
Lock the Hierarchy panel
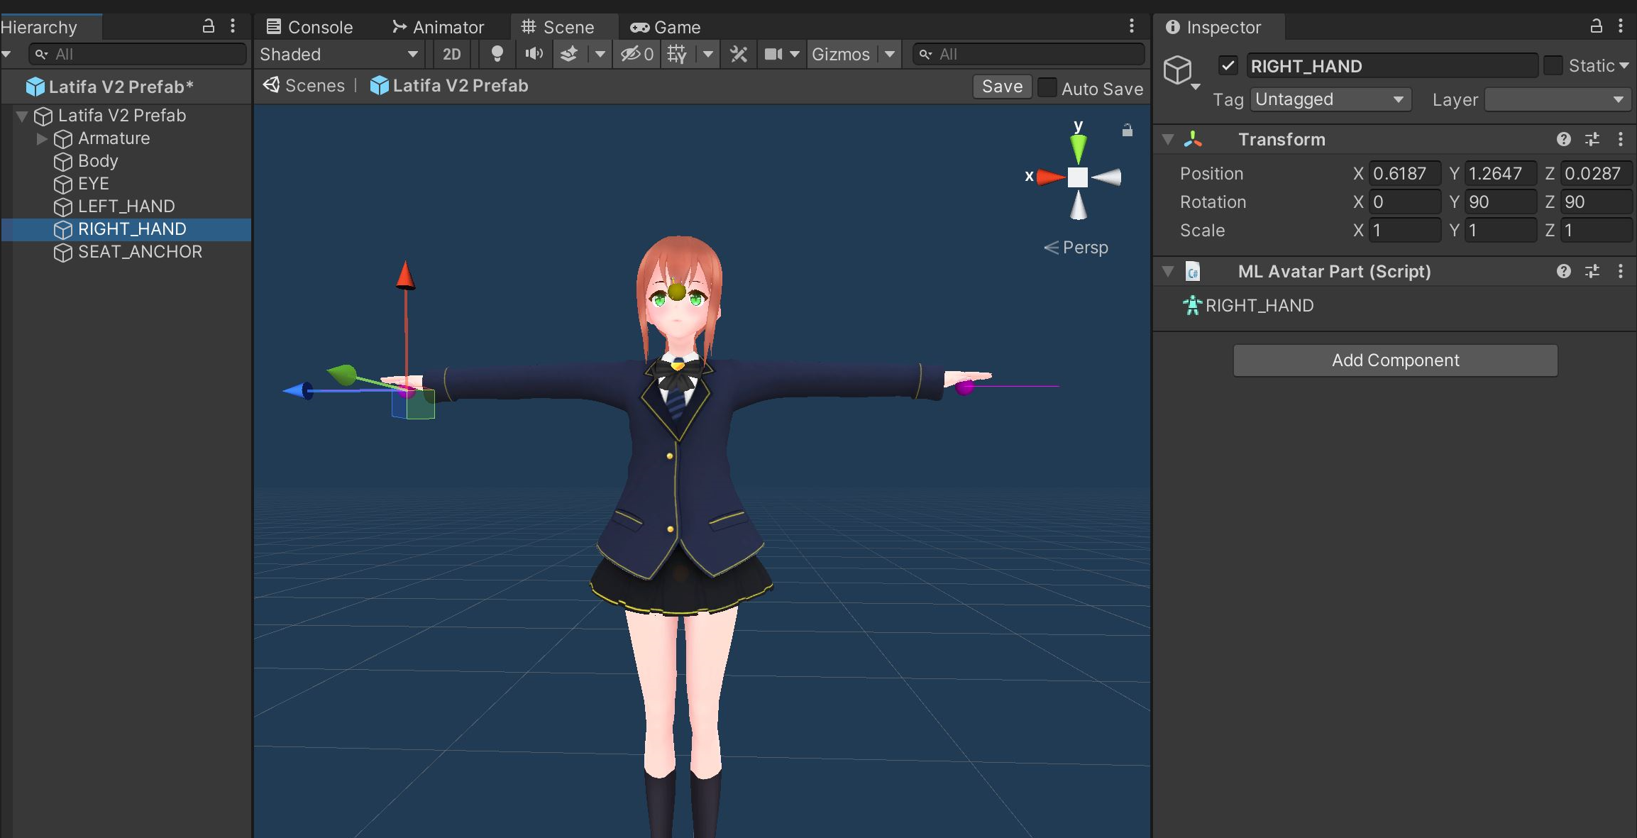[x=208, y=26]
